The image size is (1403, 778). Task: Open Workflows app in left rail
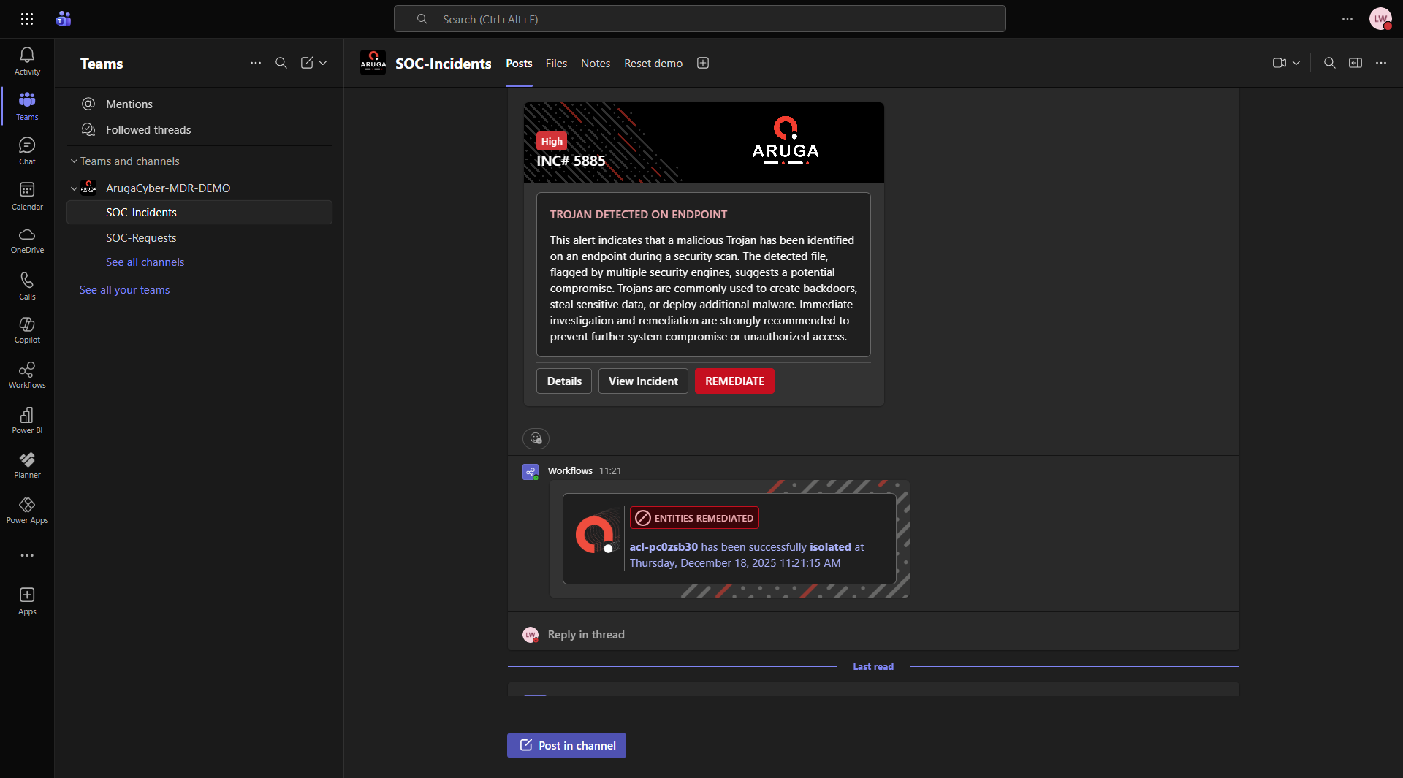coord(27,375)
